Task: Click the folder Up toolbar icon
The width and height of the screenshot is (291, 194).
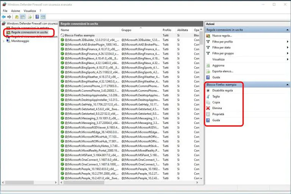Action: (17, 17)
